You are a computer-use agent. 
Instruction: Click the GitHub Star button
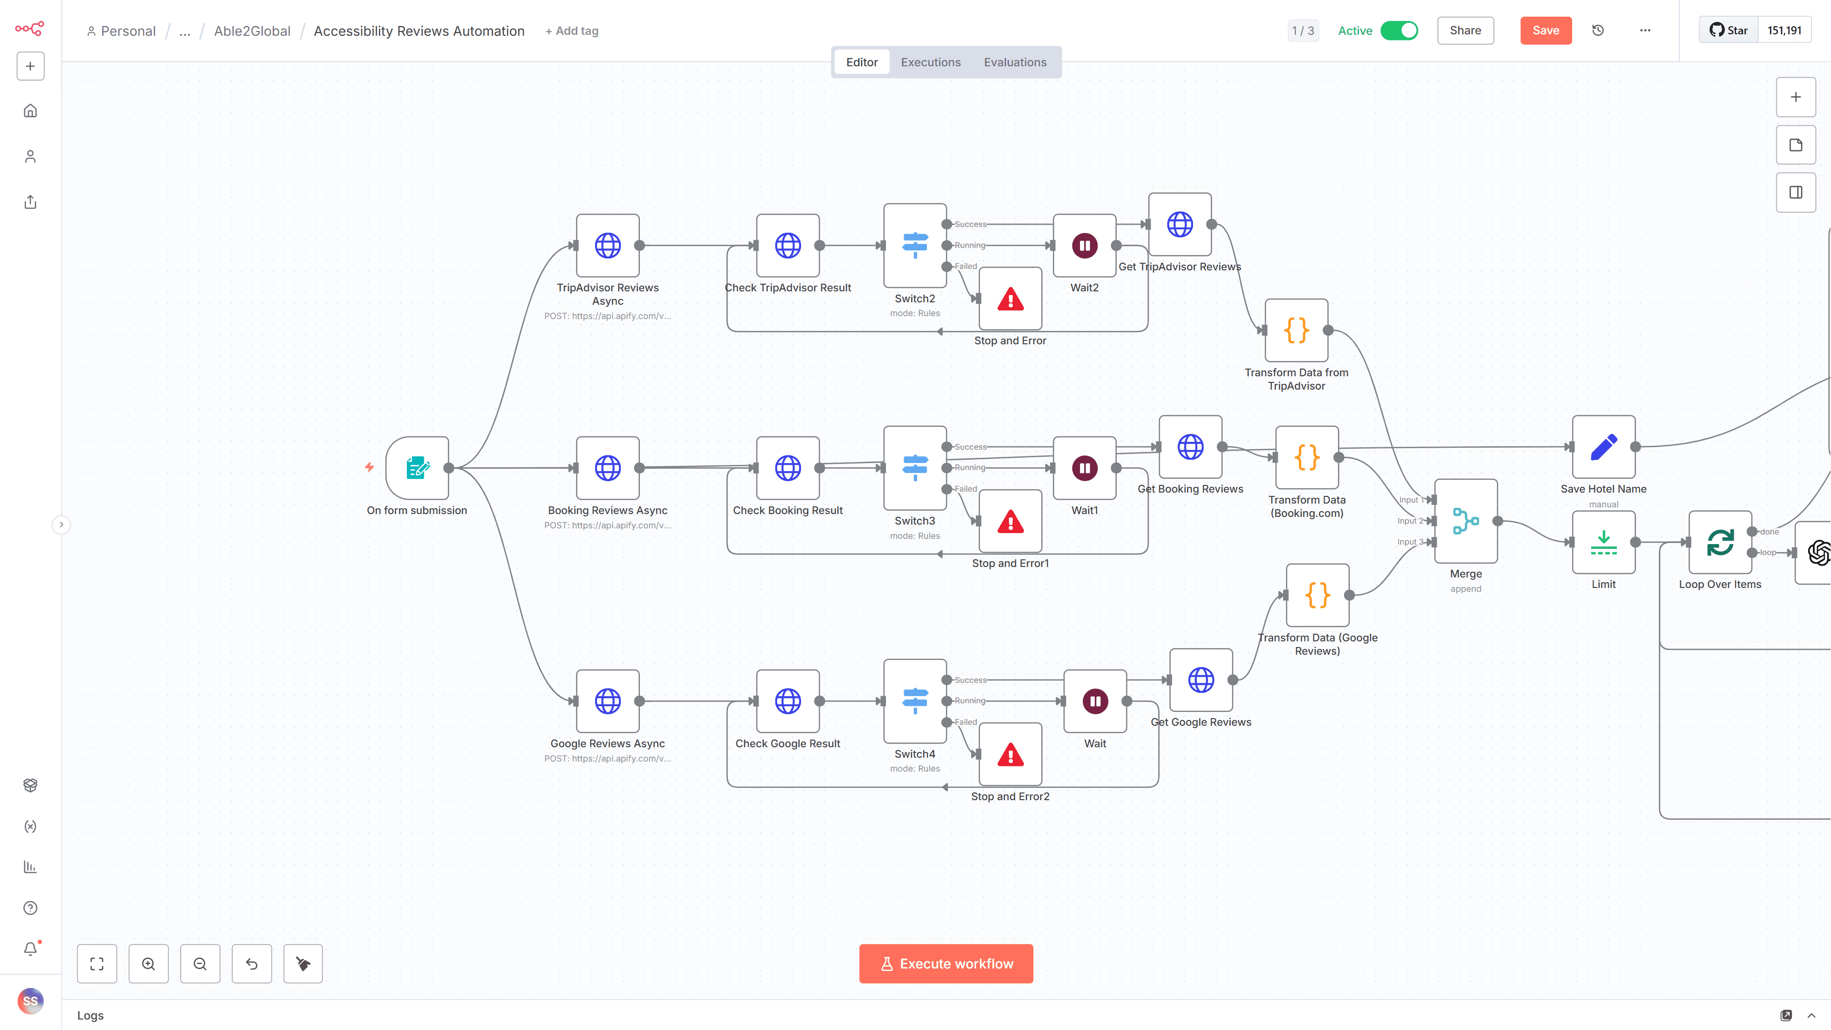coord(1728,31)
